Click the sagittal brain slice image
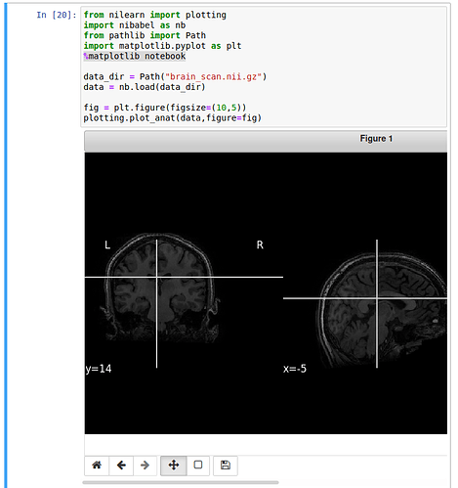 click(382, 308)
